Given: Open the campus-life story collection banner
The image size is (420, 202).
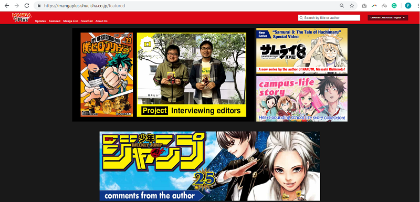Looking at the screenshot, I should coord(302,99).
